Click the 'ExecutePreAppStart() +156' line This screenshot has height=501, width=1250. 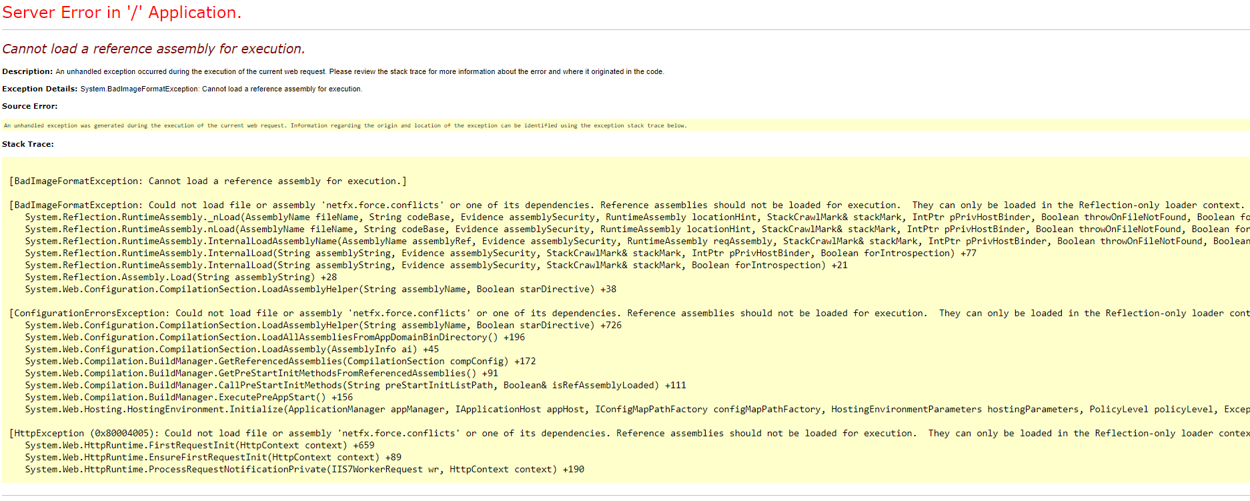[189, 397]
